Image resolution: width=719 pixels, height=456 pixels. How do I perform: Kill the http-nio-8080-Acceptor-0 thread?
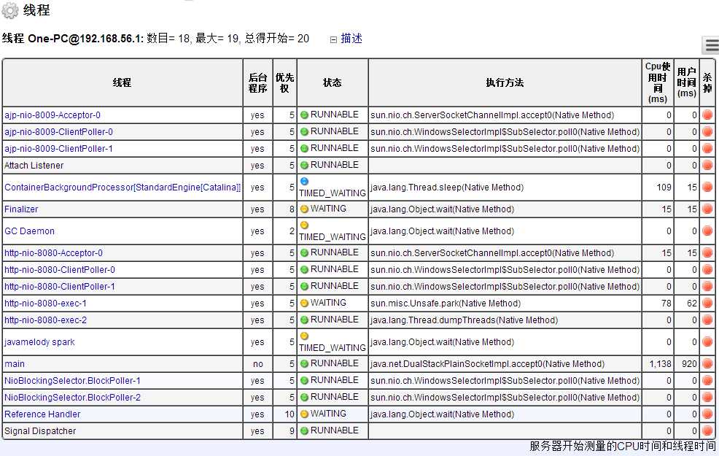(x=707, y=253)
